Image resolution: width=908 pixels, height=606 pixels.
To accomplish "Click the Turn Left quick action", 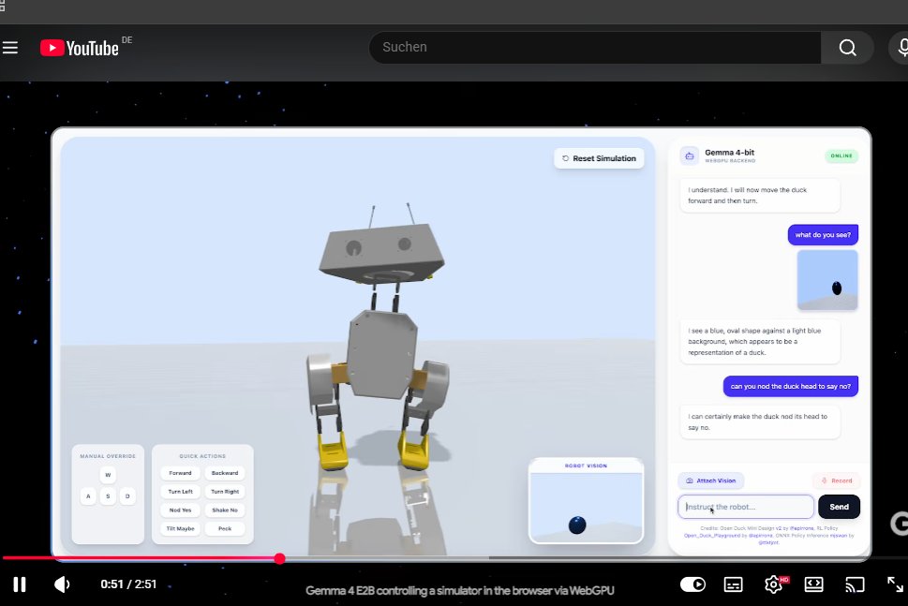I will (180, 492).
